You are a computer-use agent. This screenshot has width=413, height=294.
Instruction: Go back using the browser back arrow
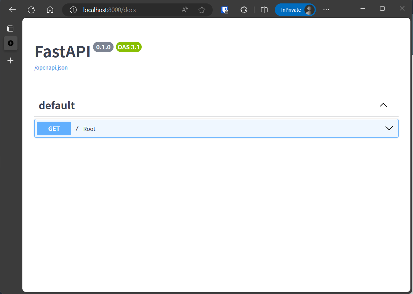click(x=12, y=10)
